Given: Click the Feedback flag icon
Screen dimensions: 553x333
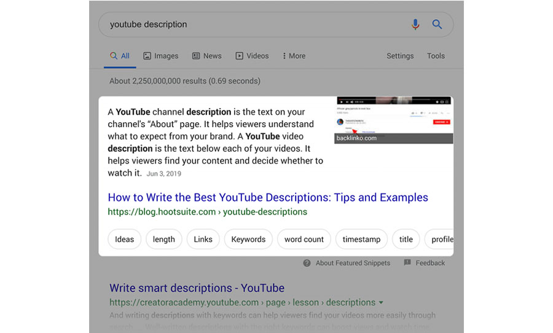Looking at the screenshot, I should pyautogui.click(x=407, y=262).
